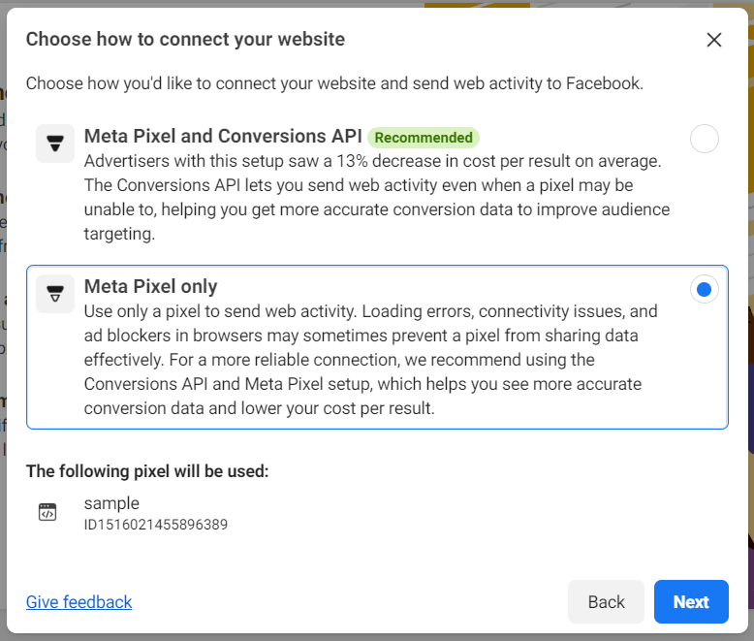Click the Meta Pixel and Conversions API heading
754x641 pixels.
click(x=223, y=137)
